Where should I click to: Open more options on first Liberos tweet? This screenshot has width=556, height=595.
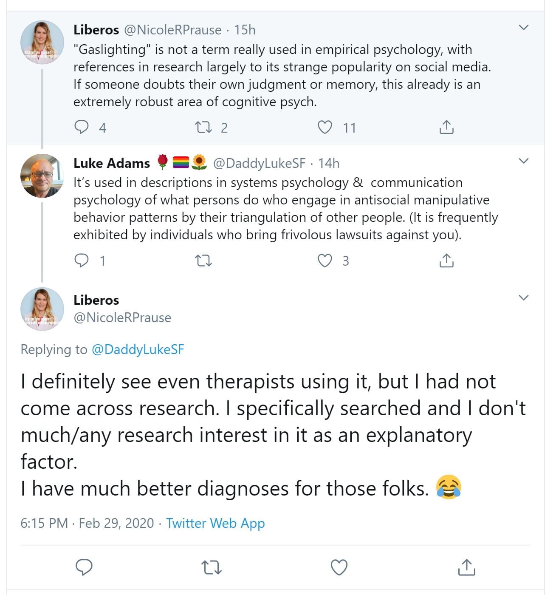point(524,28)
